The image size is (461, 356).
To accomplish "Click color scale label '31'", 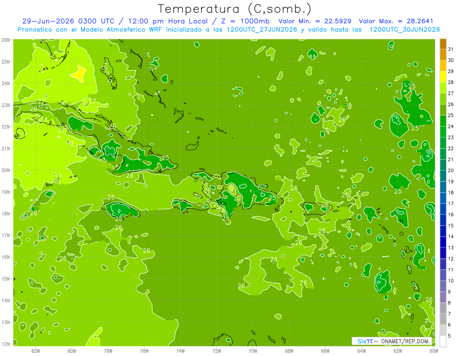I will tap(451, 49).
